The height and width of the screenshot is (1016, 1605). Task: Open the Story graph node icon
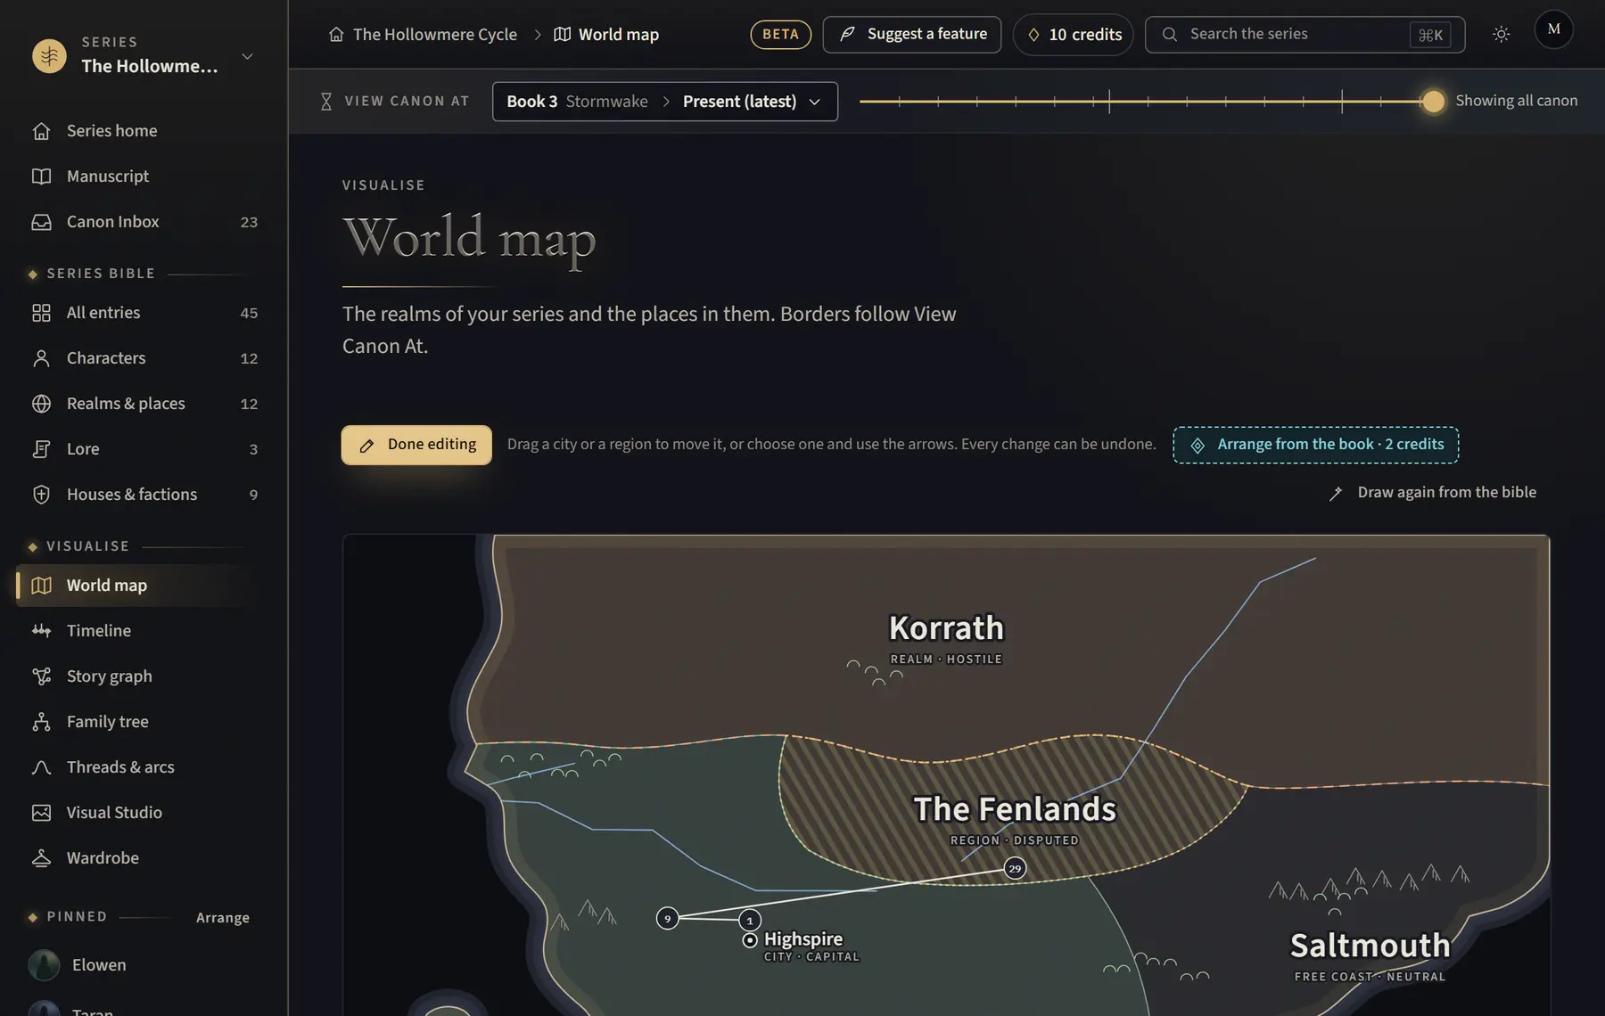pyautogui.click(x=41, y=676)
